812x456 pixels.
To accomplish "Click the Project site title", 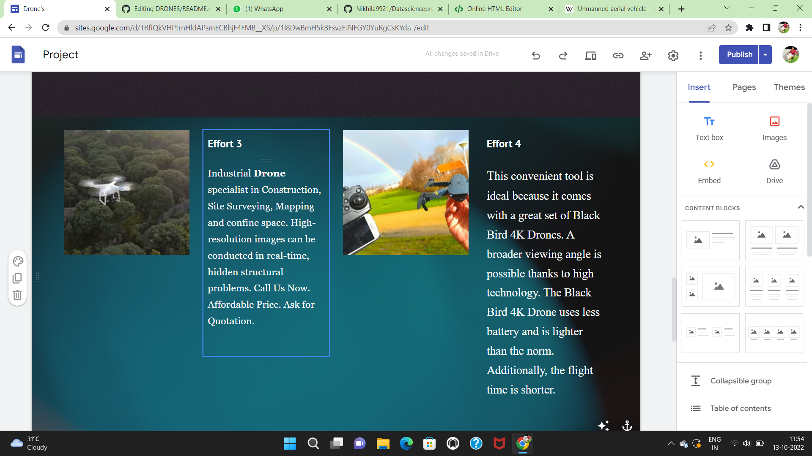I will pyautogui.click(x=60, y=54).
